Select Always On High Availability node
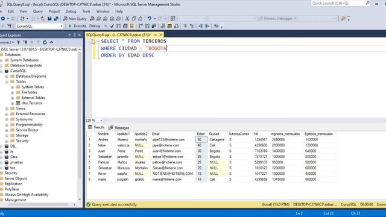The image size is (386, 217). 27,195
